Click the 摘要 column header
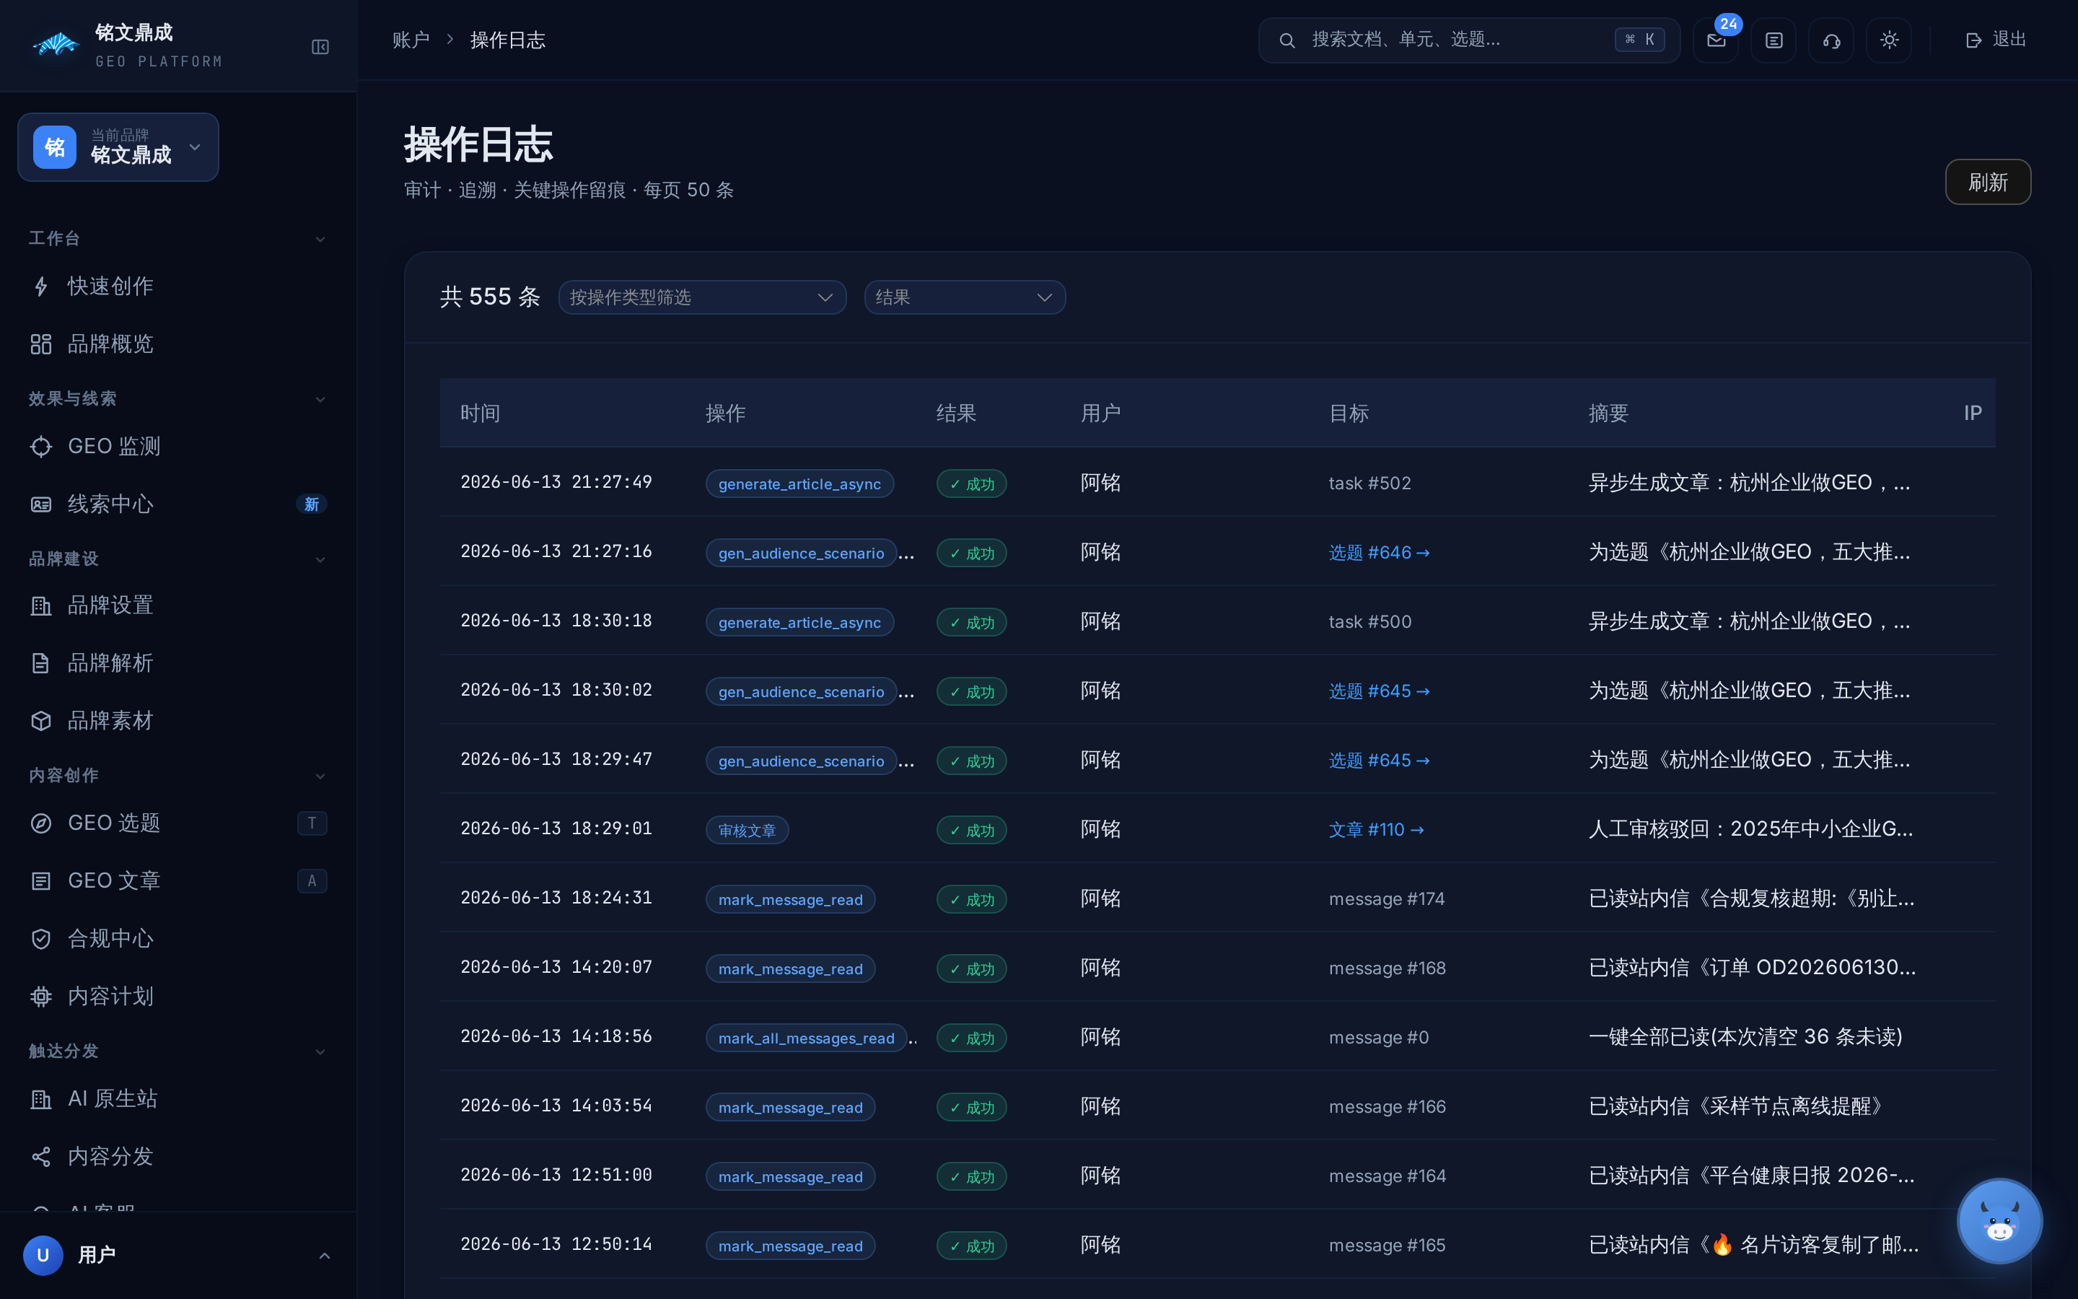The width and height of the screenshot is (2078, 1299). pos(1608,414)
